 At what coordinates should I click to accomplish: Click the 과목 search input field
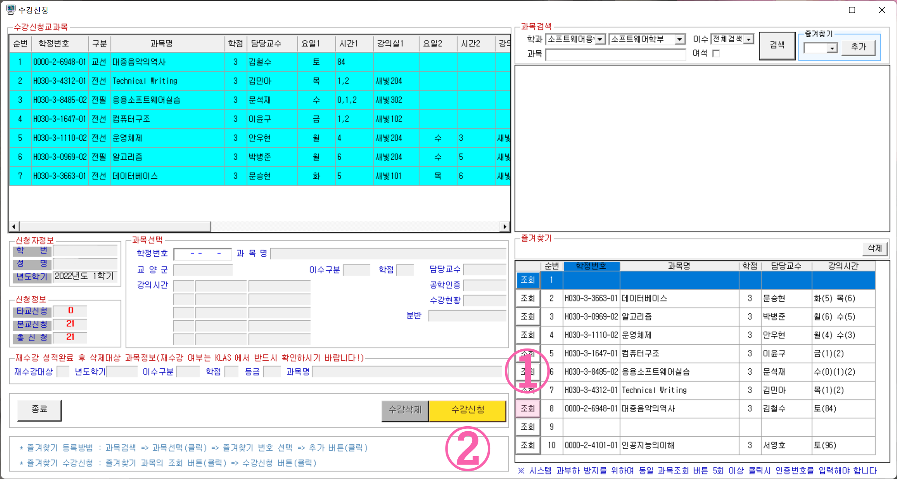[x=616, y=54]
